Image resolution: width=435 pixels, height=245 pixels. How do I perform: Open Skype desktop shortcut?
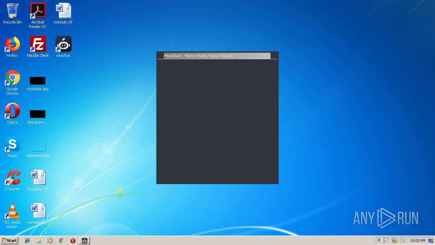click(12, 147)
